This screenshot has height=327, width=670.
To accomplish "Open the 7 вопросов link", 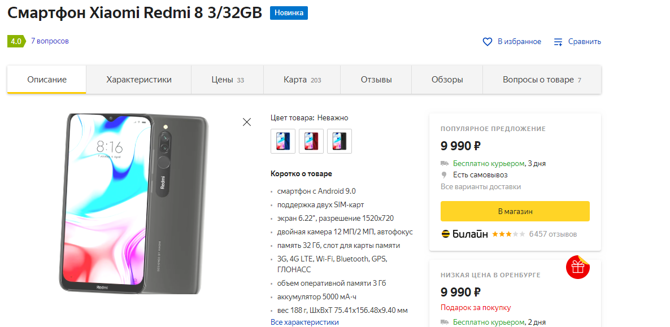I will click(50, 41).
